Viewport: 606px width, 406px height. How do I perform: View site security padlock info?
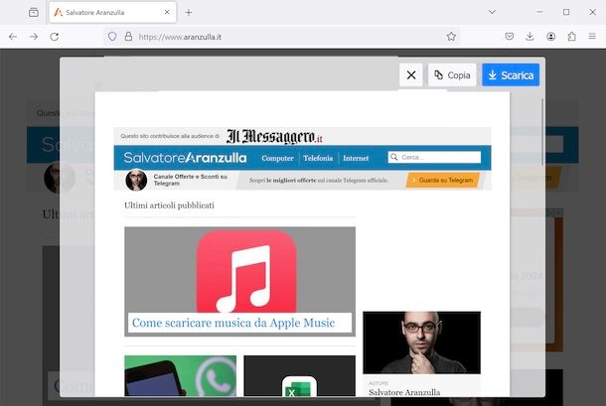tap(128, 37)
